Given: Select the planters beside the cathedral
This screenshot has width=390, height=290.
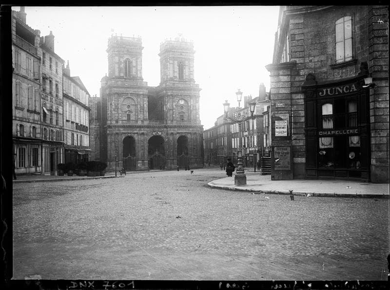Looking at the screenshot, I should pyautogui.click(x=82, y=168).
